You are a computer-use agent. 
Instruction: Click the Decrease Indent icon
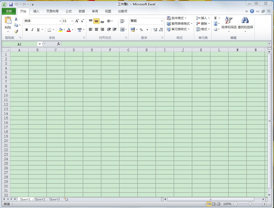(x=109, y=29)
